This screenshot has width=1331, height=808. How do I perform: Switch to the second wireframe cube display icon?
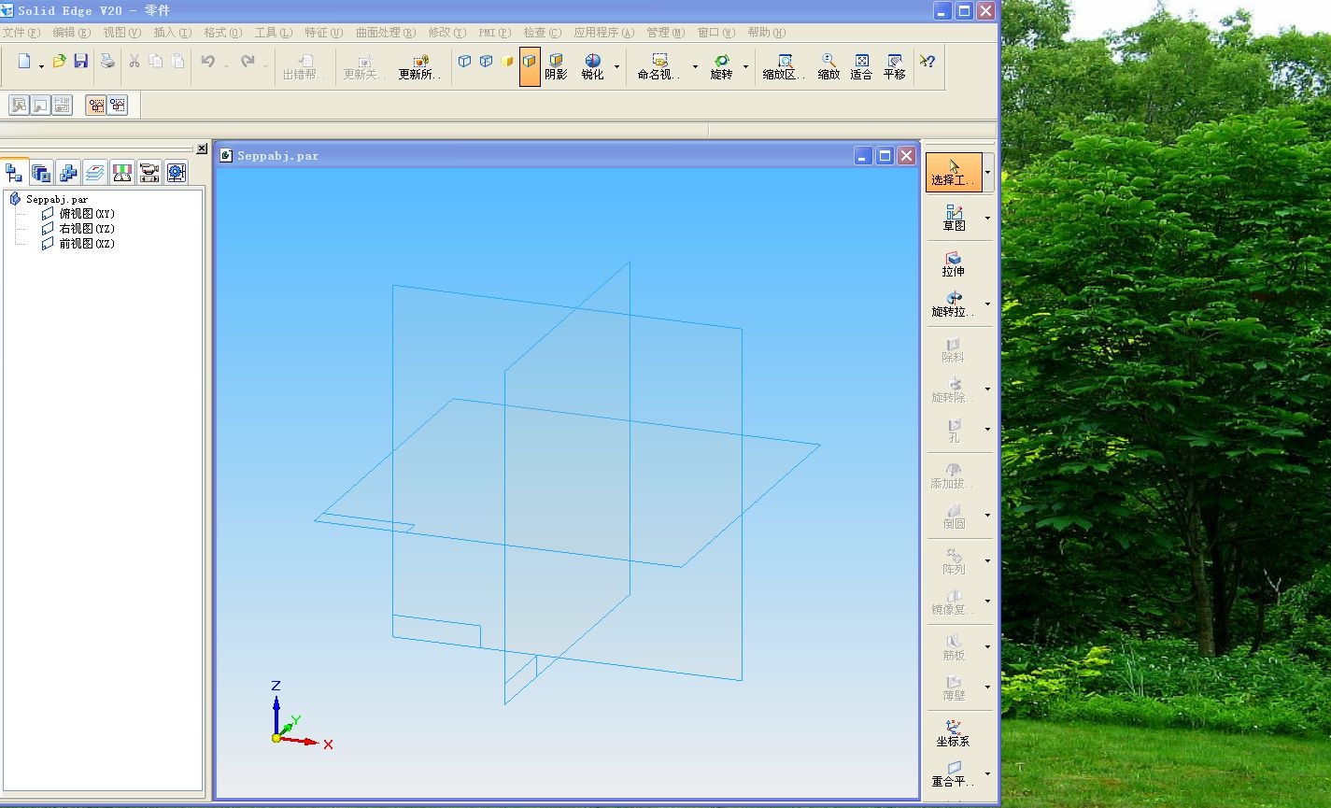click(486, 62)
